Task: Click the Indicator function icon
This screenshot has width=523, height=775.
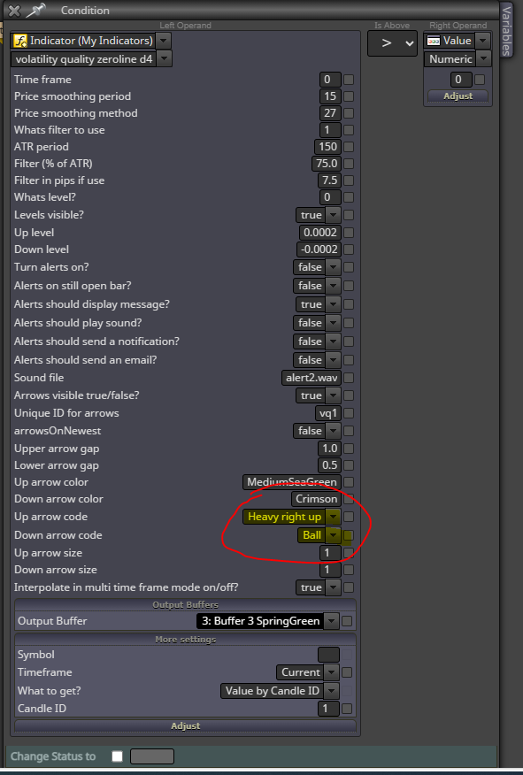Action: click(x=20, y=41)
